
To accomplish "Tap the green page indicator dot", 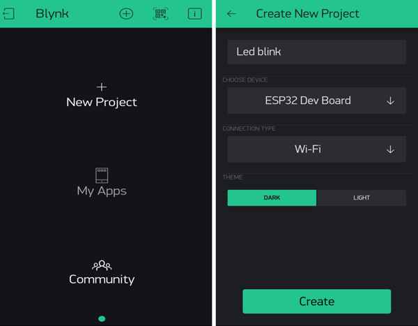I will point(102,318).
